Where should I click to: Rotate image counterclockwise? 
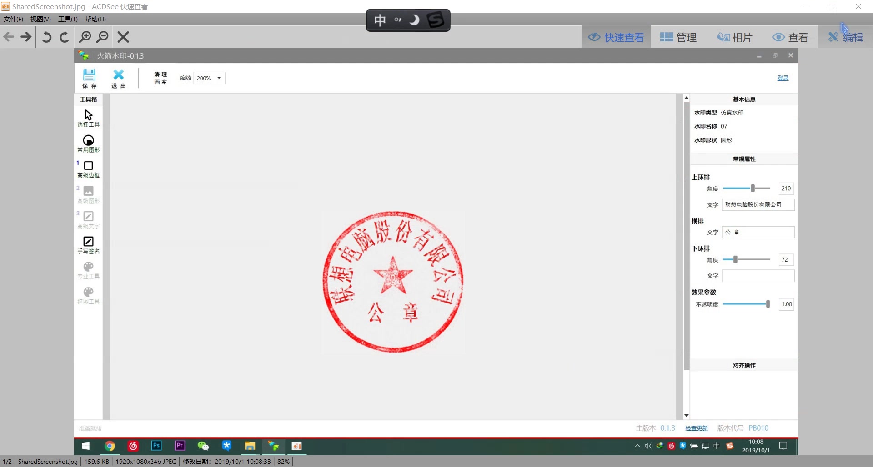(46, 37)
